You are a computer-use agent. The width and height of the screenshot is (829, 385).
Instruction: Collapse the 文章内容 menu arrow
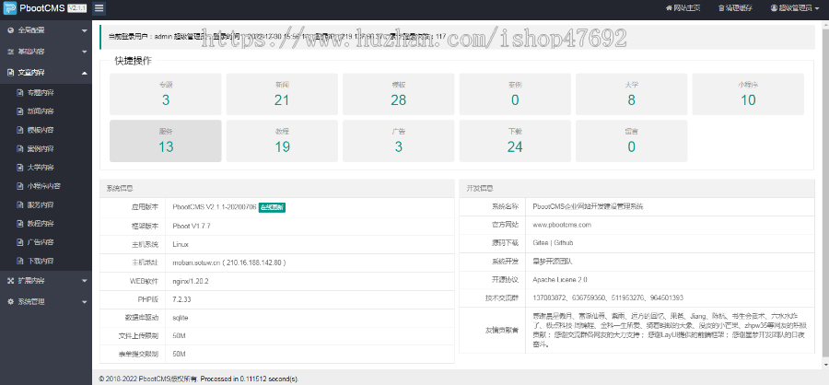pos(85,73)
